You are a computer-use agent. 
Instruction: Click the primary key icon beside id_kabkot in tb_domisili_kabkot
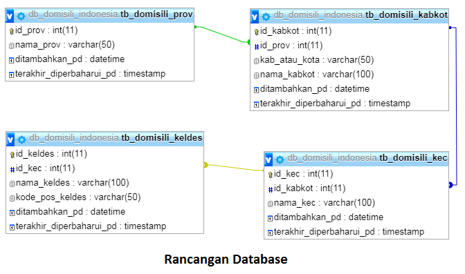(257, 32)
